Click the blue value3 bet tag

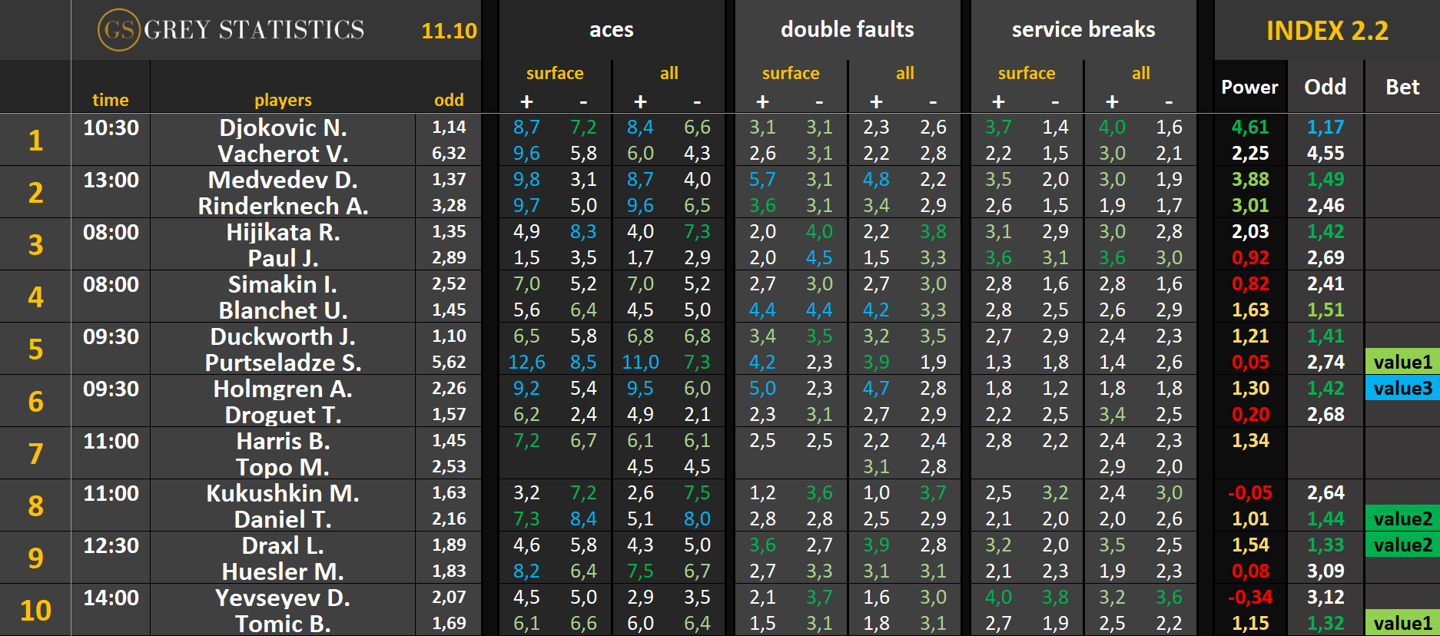[1402, 388]
